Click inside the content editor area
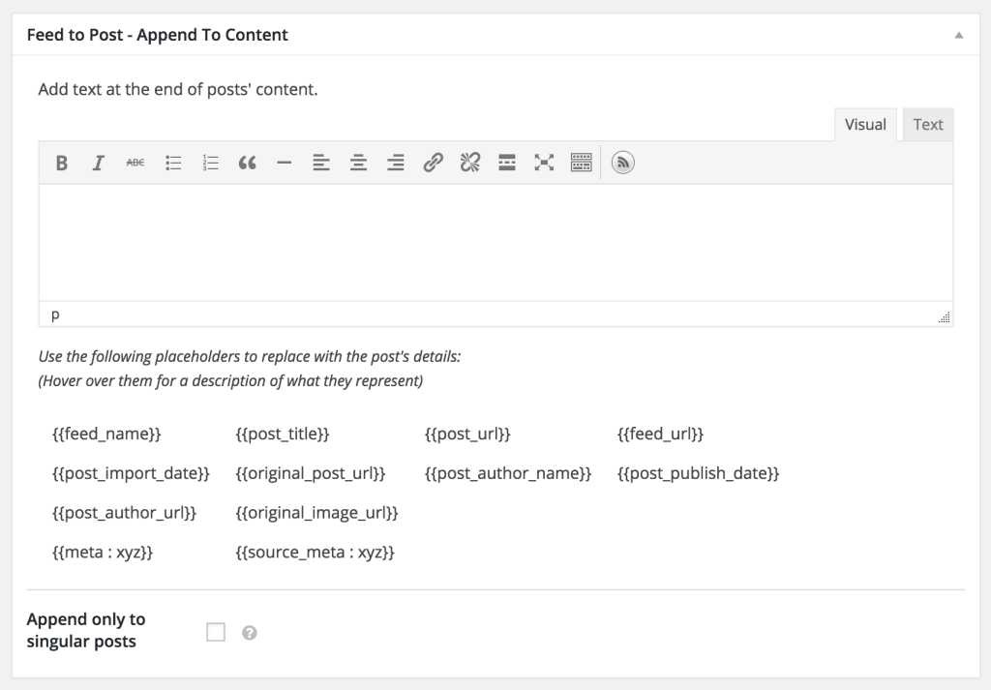The height and width of the screenshot is (690, 991). 495,242
